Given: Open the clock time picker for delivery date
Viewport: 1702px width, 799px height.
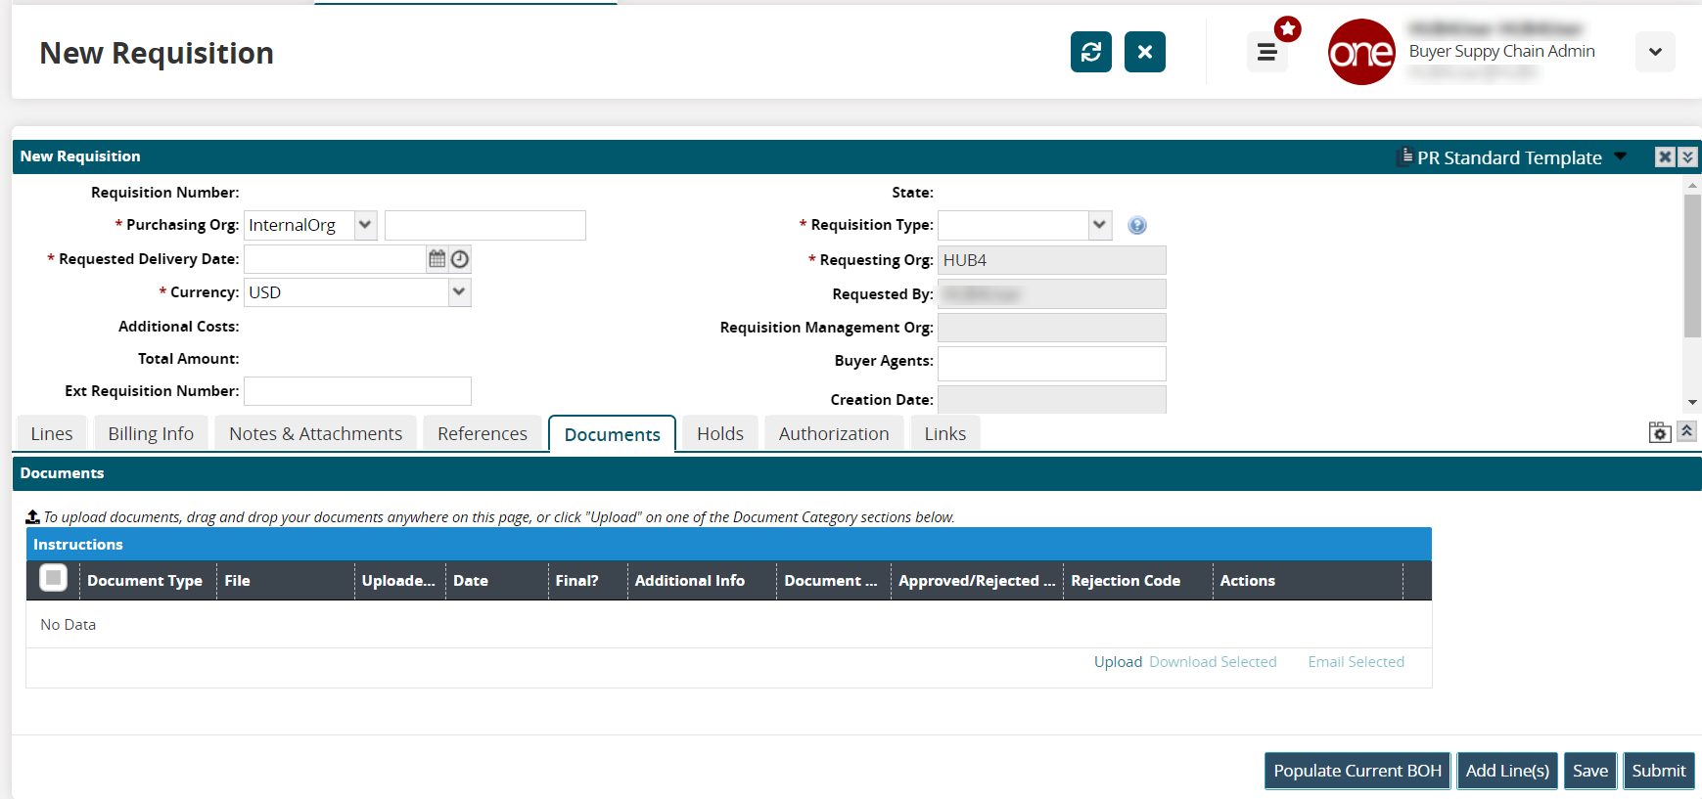Looking at the screenshot, I should 460,259.
